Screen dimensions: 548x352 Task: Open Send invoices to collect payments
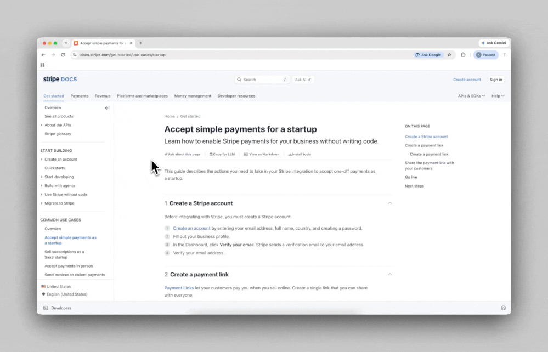[75, 275]
